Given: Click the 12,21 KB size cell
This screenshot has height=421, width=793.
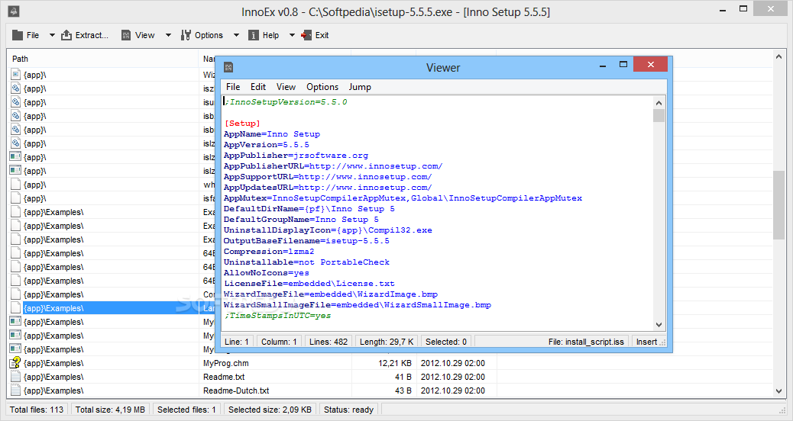Looking at the screenshot, I should tap(394, 363).
